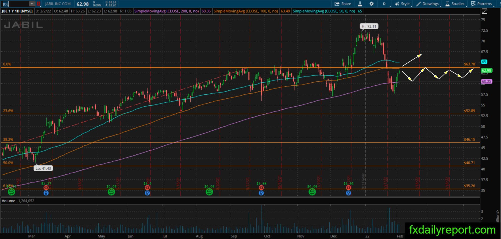Click the earnings phone icon labeled $1.27
This screenshot has width=501, height=239.
46,188
